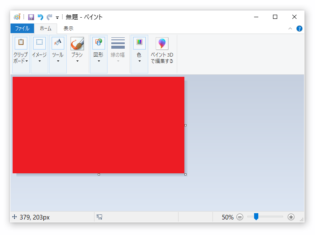Click the clipboard paste icon

point(21,43)
